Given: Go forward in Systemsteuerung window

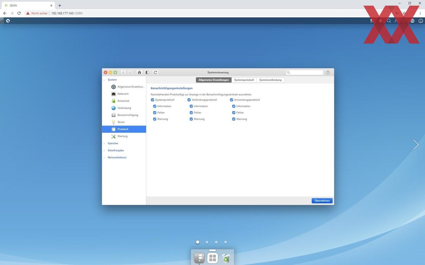Looking at the screenshot, I should 130,72.
